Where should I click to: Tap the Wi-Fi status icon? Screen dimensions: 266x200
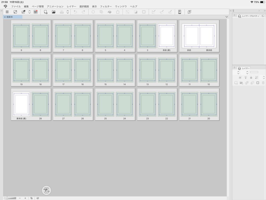pos(252,2)
